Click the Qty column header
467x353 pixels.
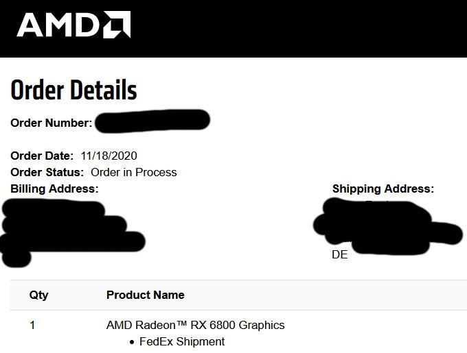click(39, 295)
